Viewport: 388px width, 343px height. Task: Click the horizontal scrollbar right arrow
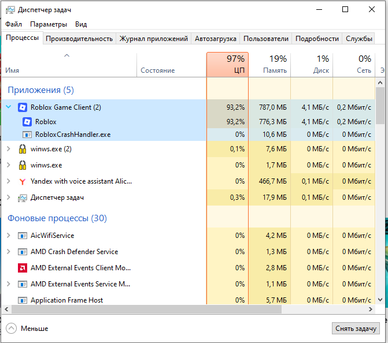(x=371, y=309)
